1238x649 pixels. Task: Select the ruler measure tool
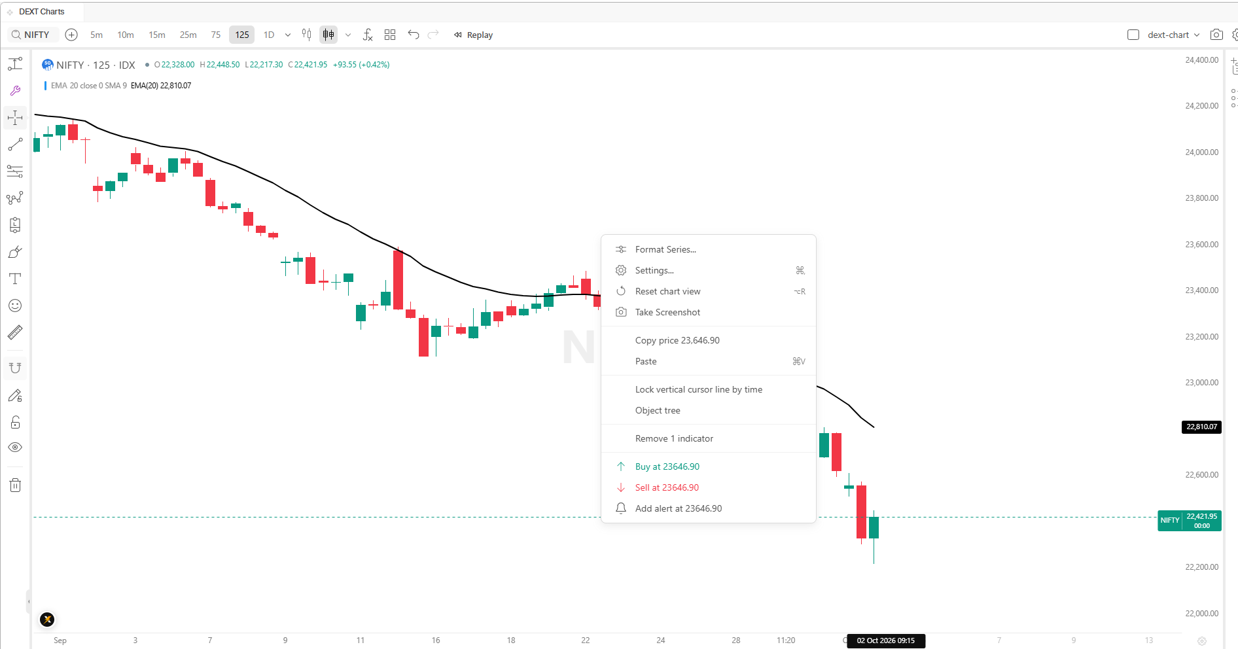coord(15,332)
